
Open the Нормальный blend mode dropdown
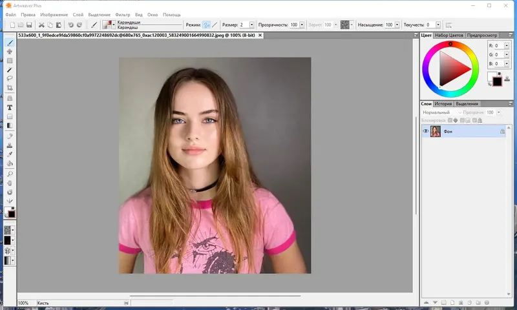tap(442, 112)
